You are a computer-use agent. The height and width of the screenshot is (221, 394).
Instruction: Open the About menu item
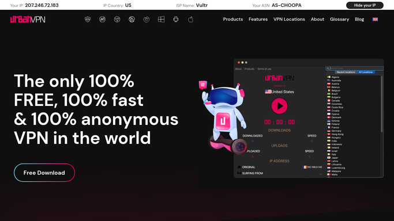pos(317,20)
